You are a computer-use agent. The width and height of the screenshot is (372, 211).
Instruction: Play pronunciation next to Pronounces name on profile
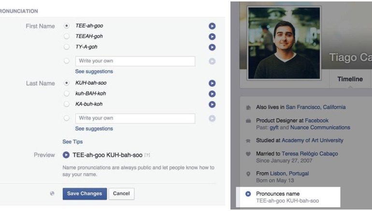point(248,194)
